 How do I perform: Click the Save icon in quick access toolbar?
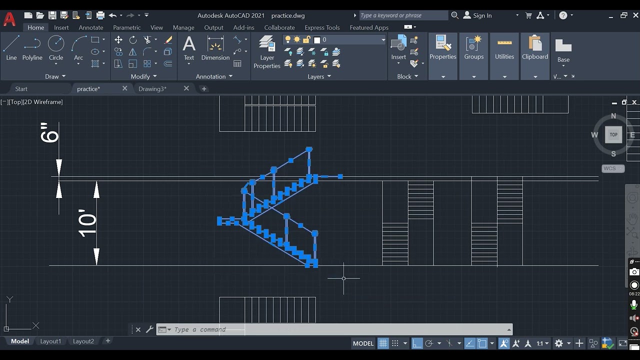[52, 15]
